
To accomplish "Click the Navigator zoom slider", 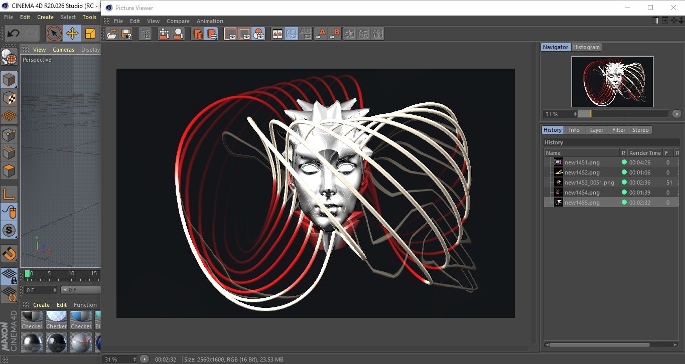I will click(x=623, y=114).
